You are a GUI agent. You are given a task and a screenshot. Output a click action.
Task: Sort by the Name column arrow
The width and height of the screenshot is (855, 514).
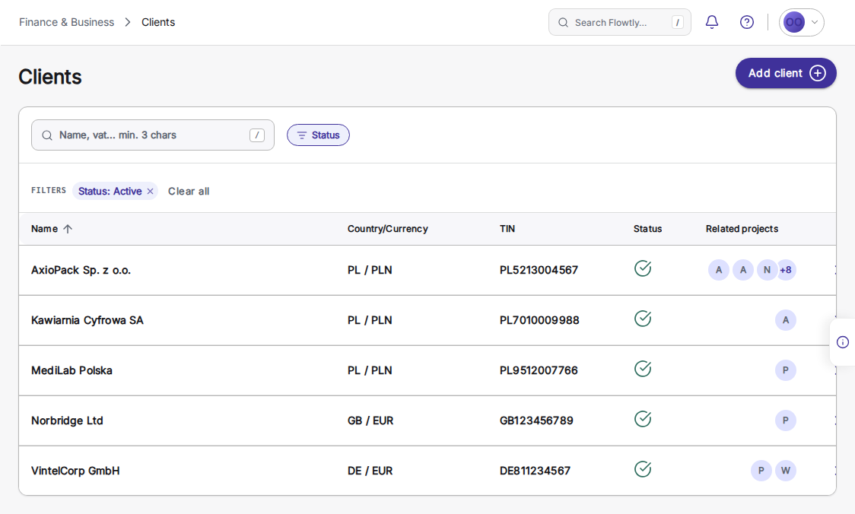(x=68, y=229)
